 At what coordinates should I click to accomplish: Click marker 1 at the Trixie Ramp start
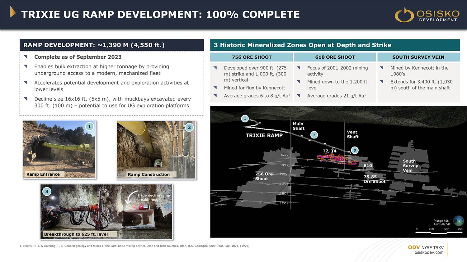(x=245, y=119)
